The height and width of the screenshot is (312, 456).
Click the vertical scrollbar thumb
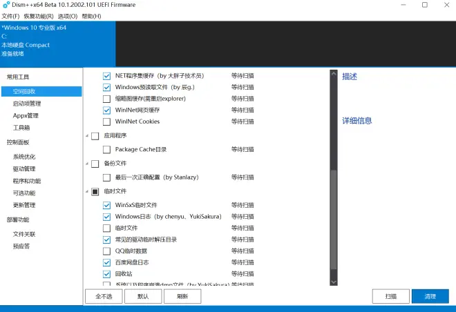coord(334,220)
